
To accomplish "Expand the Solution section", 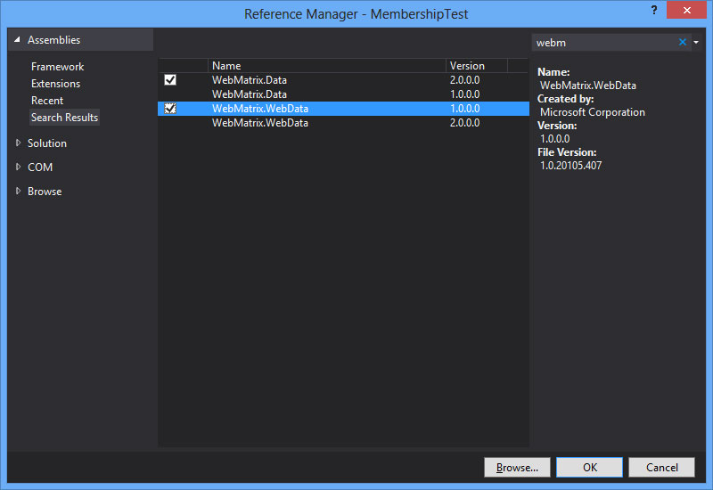I will [x=18, y=143].
